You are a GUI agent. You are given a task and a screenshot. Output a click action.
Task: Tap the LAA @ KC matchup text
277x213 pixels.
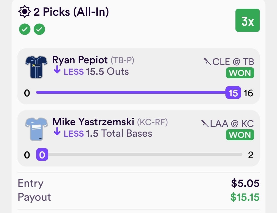[232, 124]
